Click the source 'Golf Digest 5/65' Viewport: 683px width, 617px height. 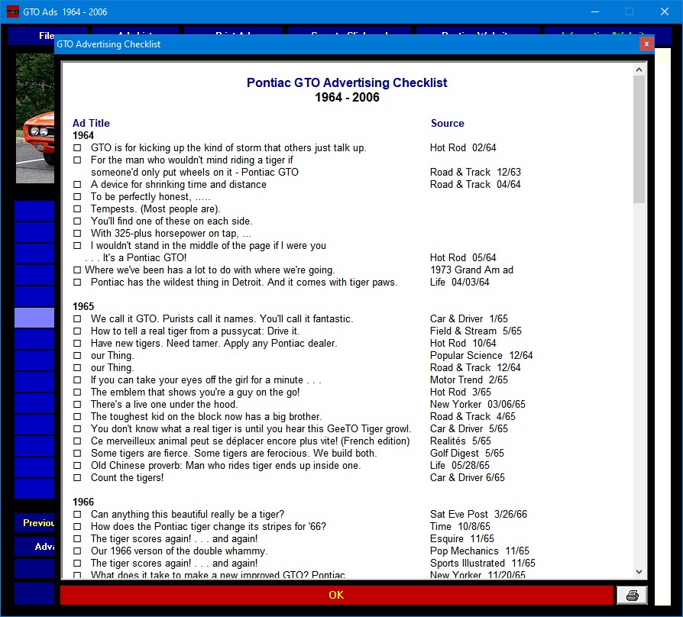click(x=467, y=454)
